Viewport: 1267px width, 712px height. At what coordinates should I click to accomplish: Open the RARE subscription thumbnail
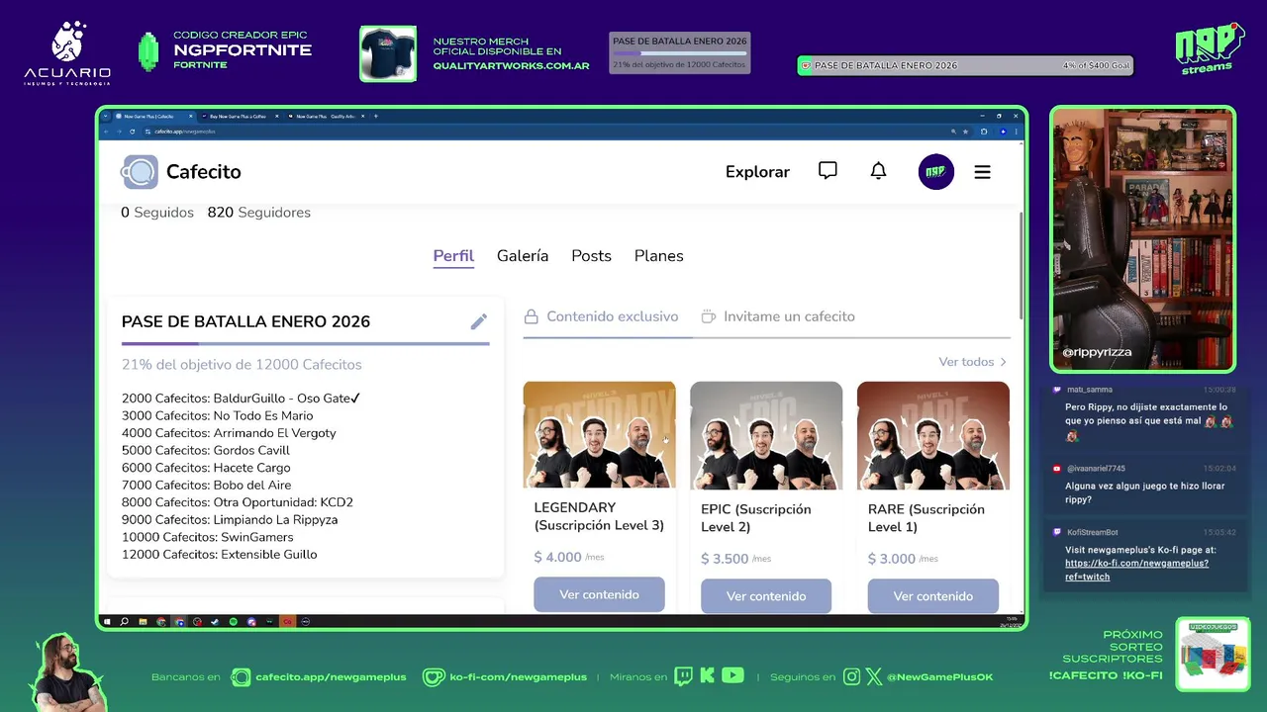coord(933,435)
